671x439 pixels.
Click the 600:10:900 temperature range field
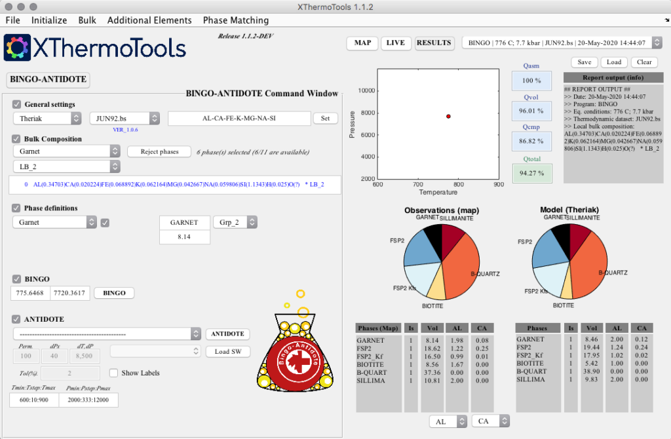click(34, 400)
